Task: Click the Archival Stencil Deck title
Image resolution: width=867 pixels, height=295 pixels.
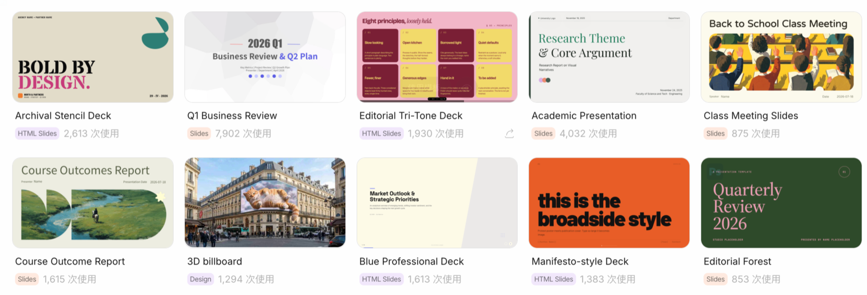Action: point(63,116)
